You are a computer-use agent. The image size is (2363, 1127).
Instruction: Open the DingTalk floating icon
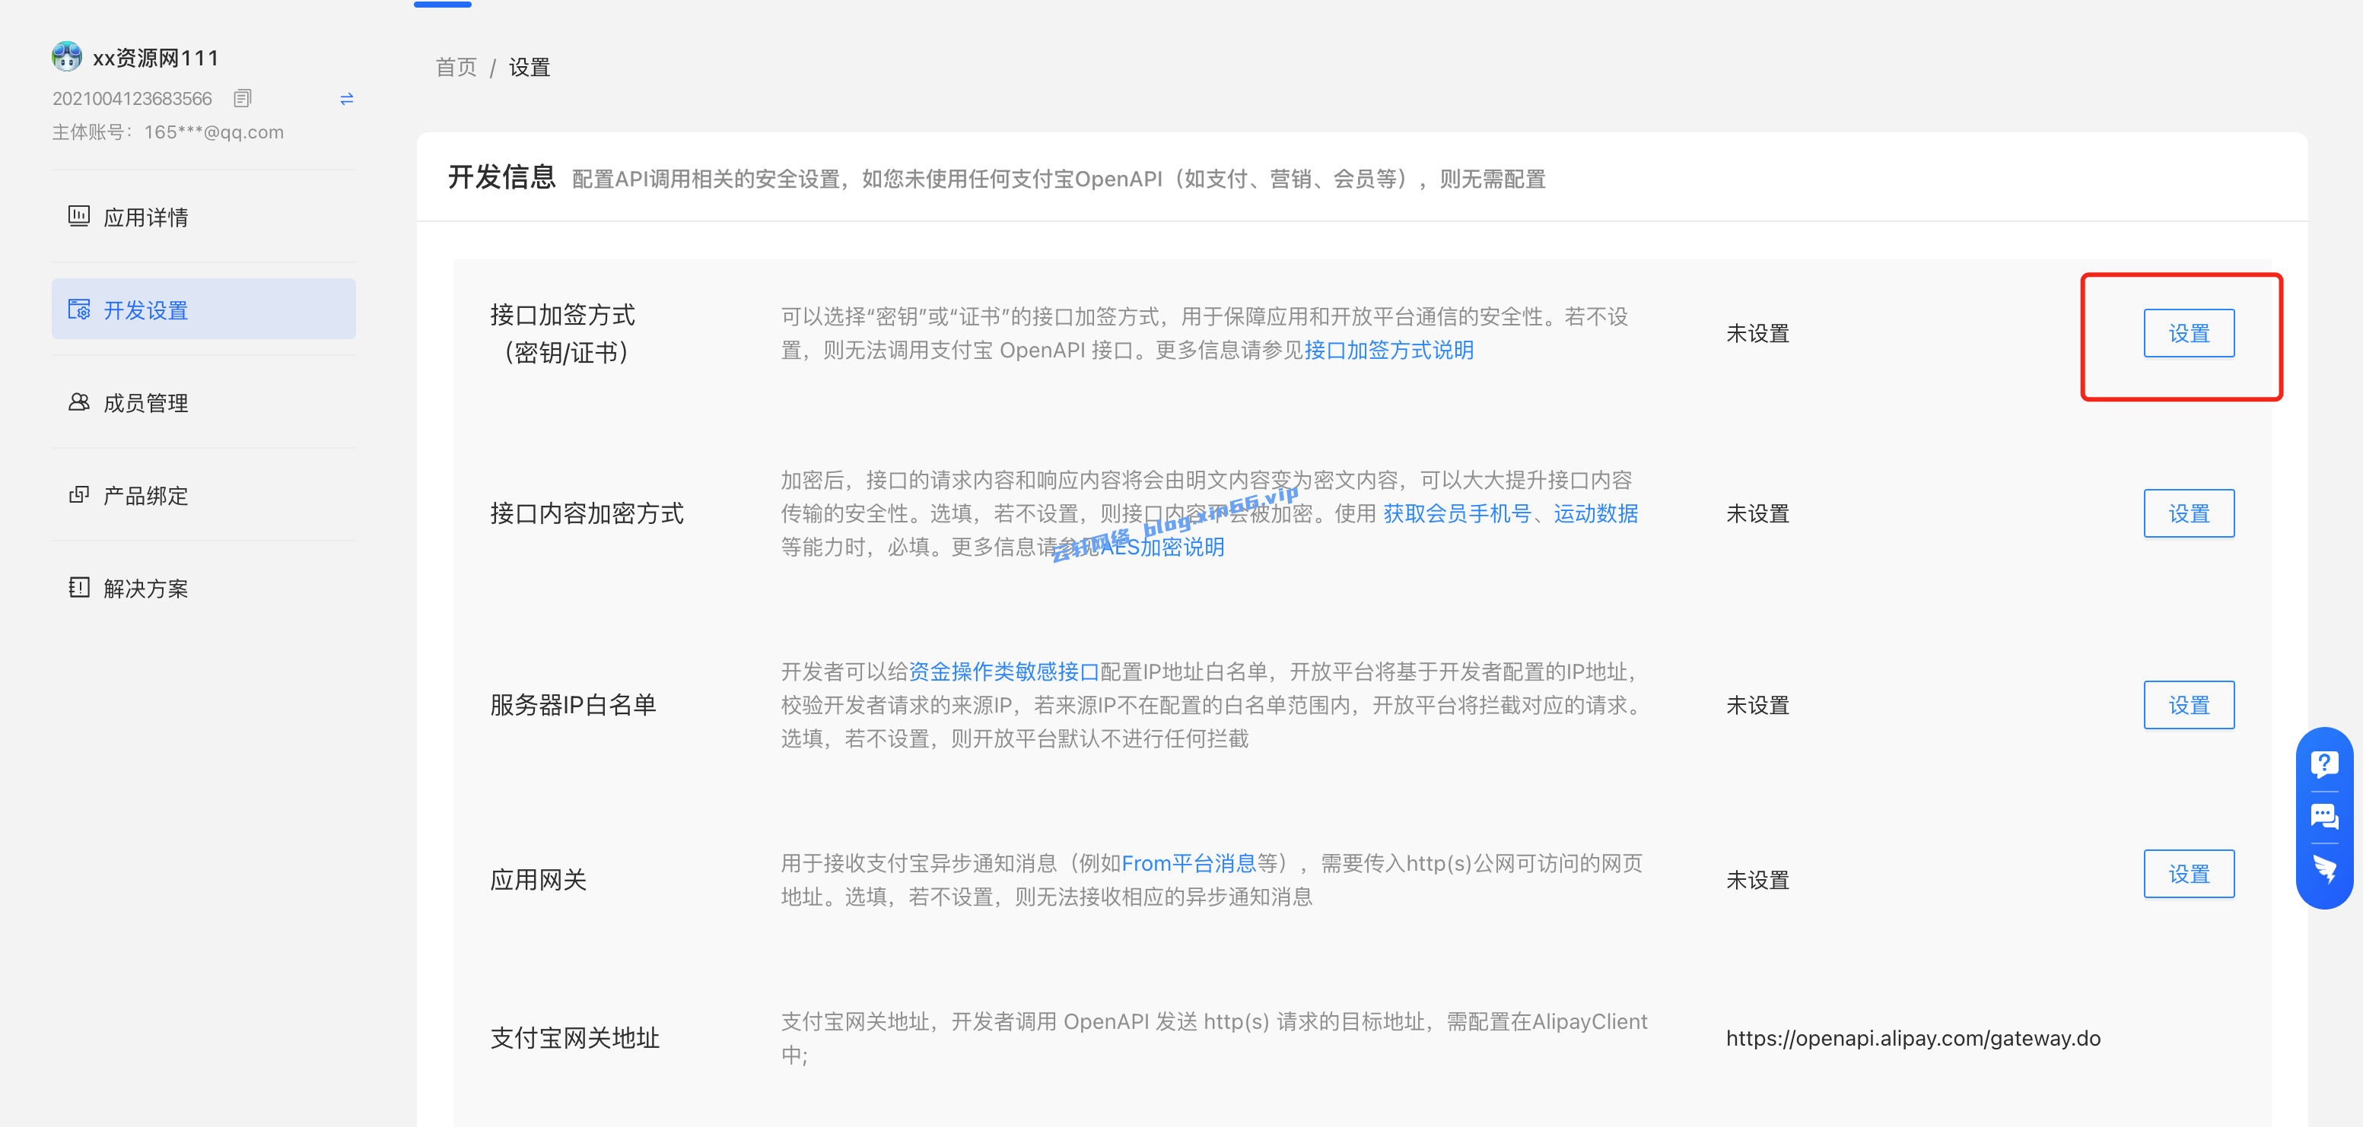(x=2324, y=869)
